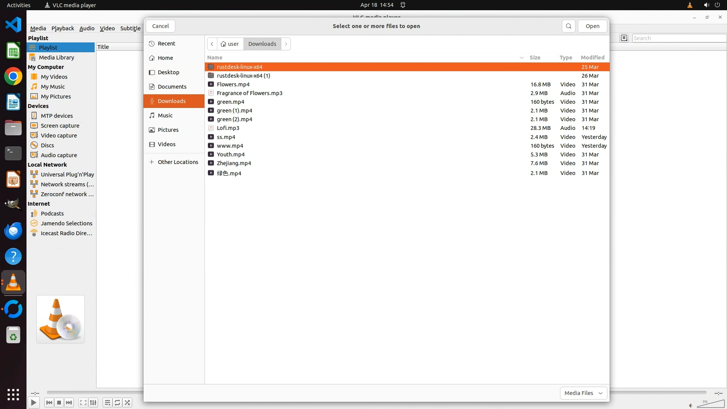Click the search icon in file dialog
This screenshot has height=409, width=727.
click(568, 26)
